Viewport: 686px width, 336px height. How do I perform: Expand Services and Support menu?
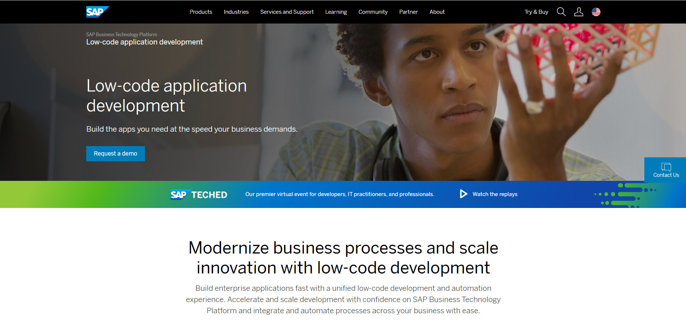coord(287,12)
